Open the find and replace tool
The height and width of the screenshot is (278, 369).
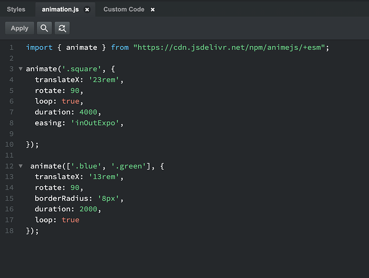[62, 28]
